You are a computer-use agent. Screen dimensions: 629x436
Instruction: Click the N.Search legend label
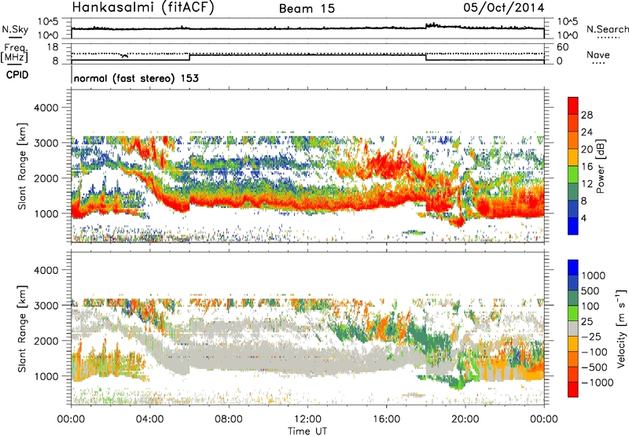point(607,29)
